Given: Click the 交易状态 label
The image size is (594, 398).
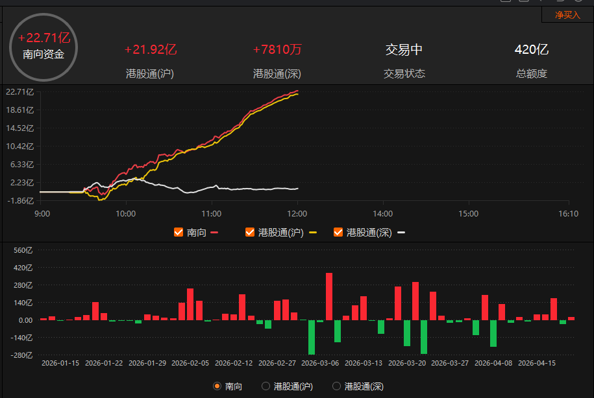Looking at the screenshot, I should [404, 73].
